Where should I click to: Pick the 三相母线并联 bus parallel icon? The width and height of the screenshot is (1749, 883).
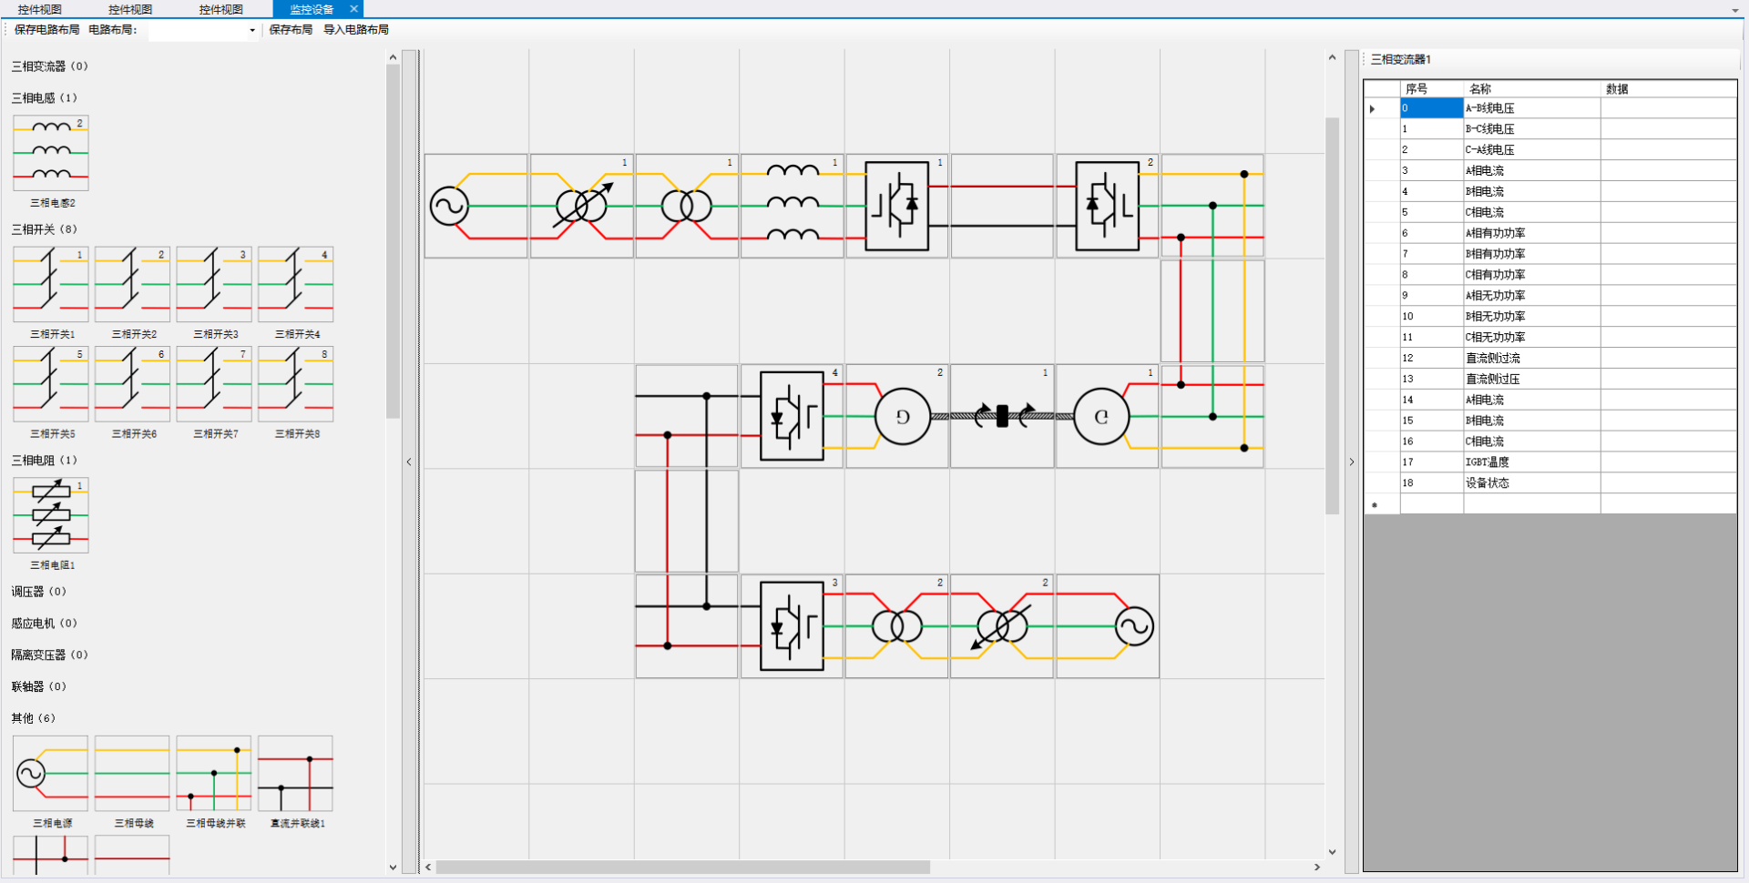tap(214, 774)
